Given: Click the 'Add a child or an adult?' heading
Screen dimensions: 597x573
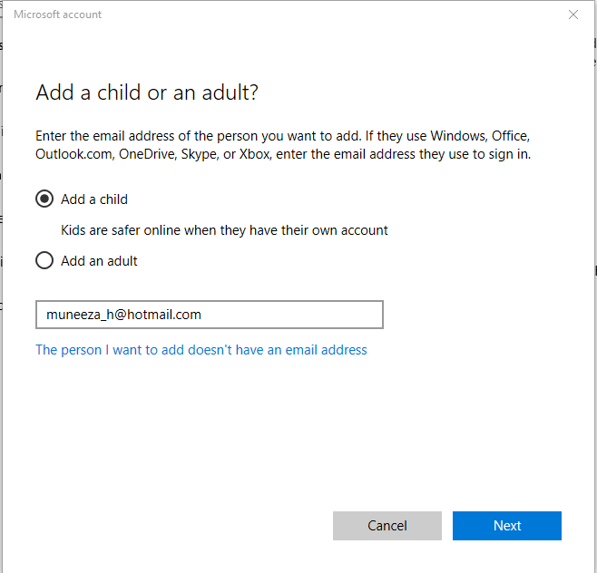Looking at the screenshot, I should click(147, 92).
